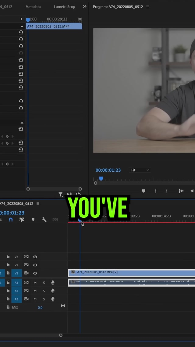
Task: Lock track V3 with padlock
Action: tap(8, 256)
